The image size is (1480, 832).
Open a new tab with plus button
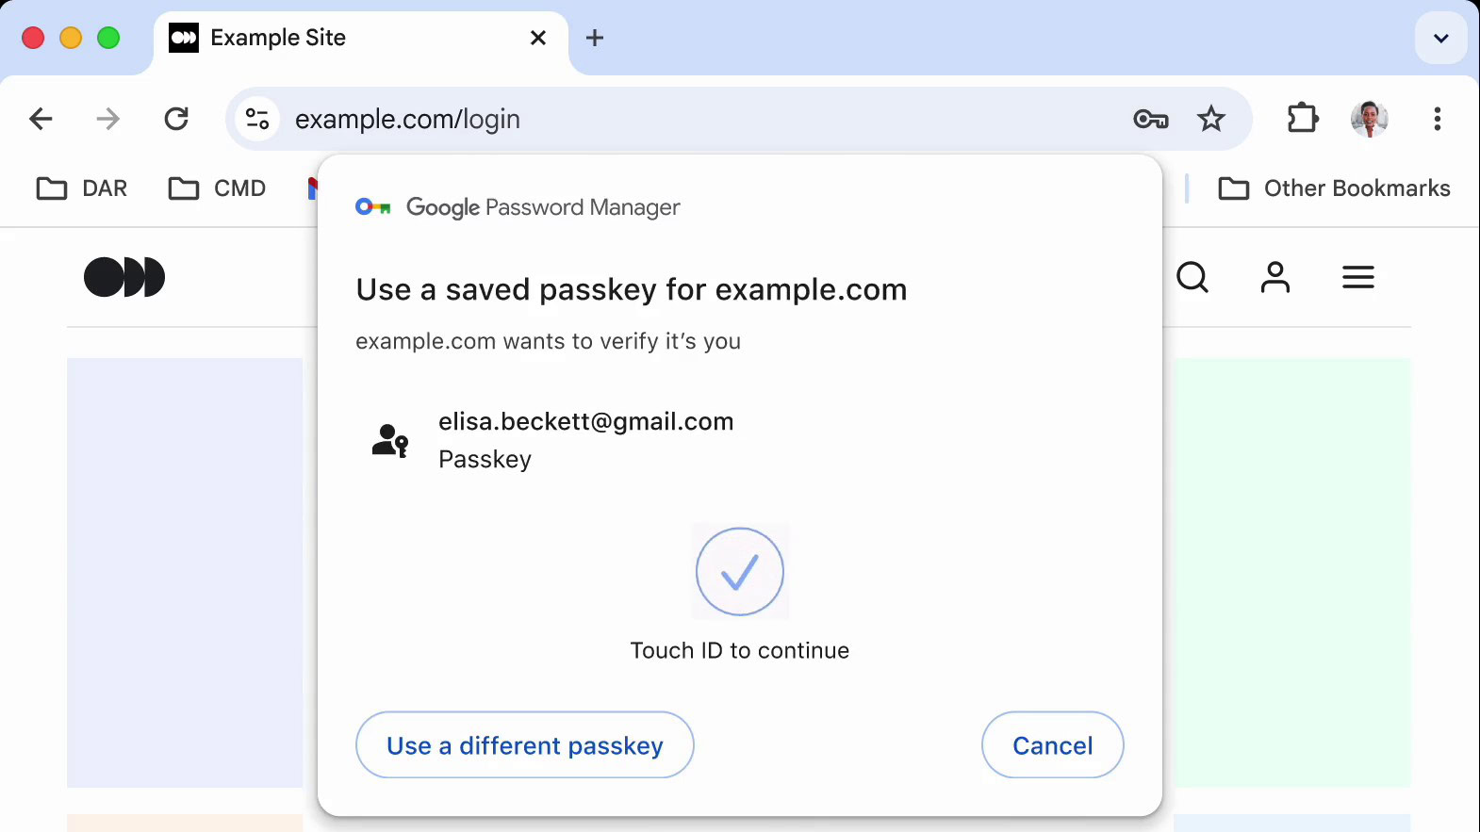pyautogui.click(x=595, y=38)
